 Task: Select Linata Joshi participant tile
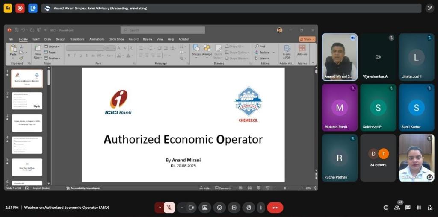(x=416, y=57)
